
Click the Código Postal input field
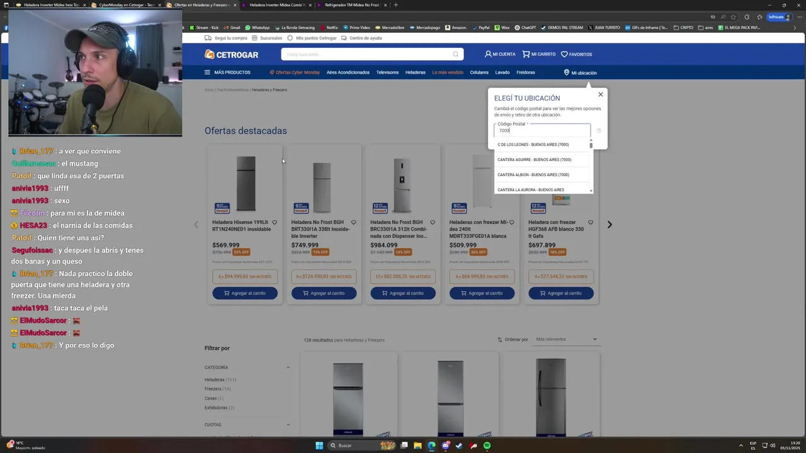tap(542, 130)
